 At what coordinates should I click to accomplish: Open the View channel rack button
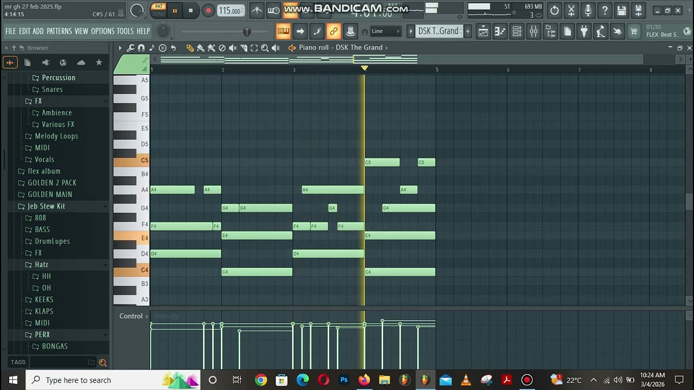coord(517,31)
